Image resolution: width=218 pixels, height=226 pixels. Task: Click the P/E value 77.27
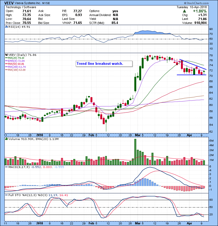pos(78,11)
